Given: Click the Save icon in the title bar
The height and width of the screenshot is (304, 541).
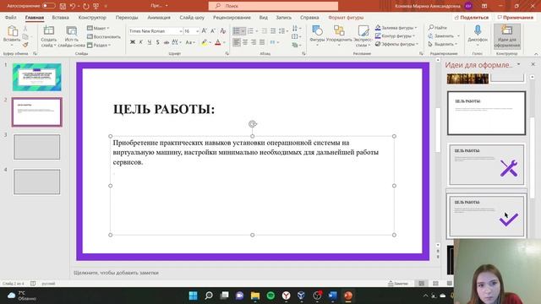Looking at the screenshot, I should click(63, 6).
